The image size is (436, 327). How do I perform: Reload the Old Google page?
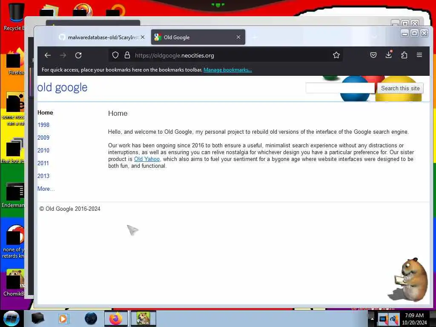point(78,55)
